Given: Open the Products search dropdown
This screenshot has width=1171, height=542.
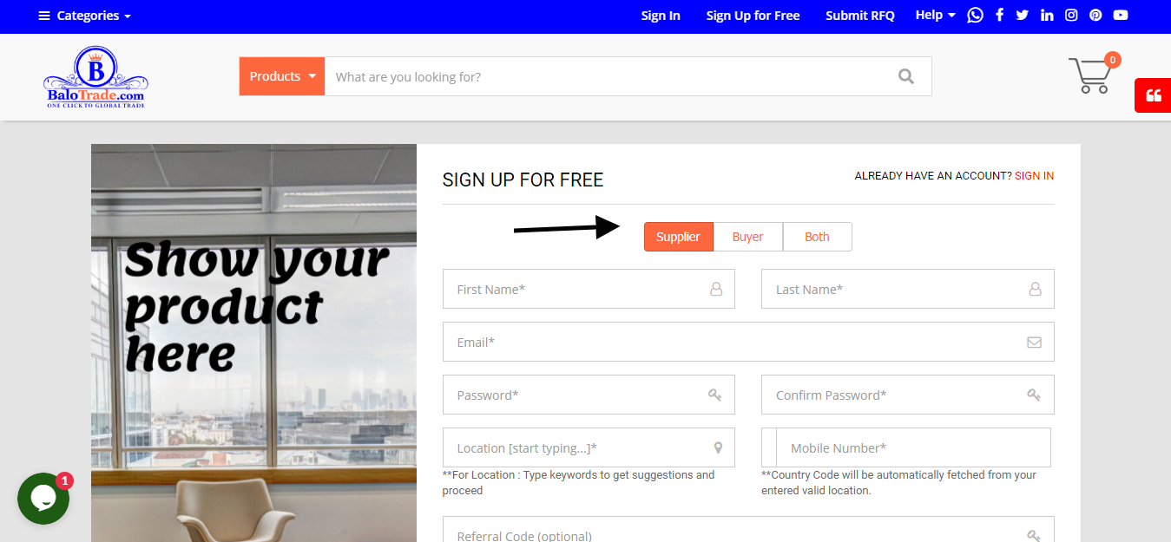Looking at the screenshot, I should coord(282,76).
